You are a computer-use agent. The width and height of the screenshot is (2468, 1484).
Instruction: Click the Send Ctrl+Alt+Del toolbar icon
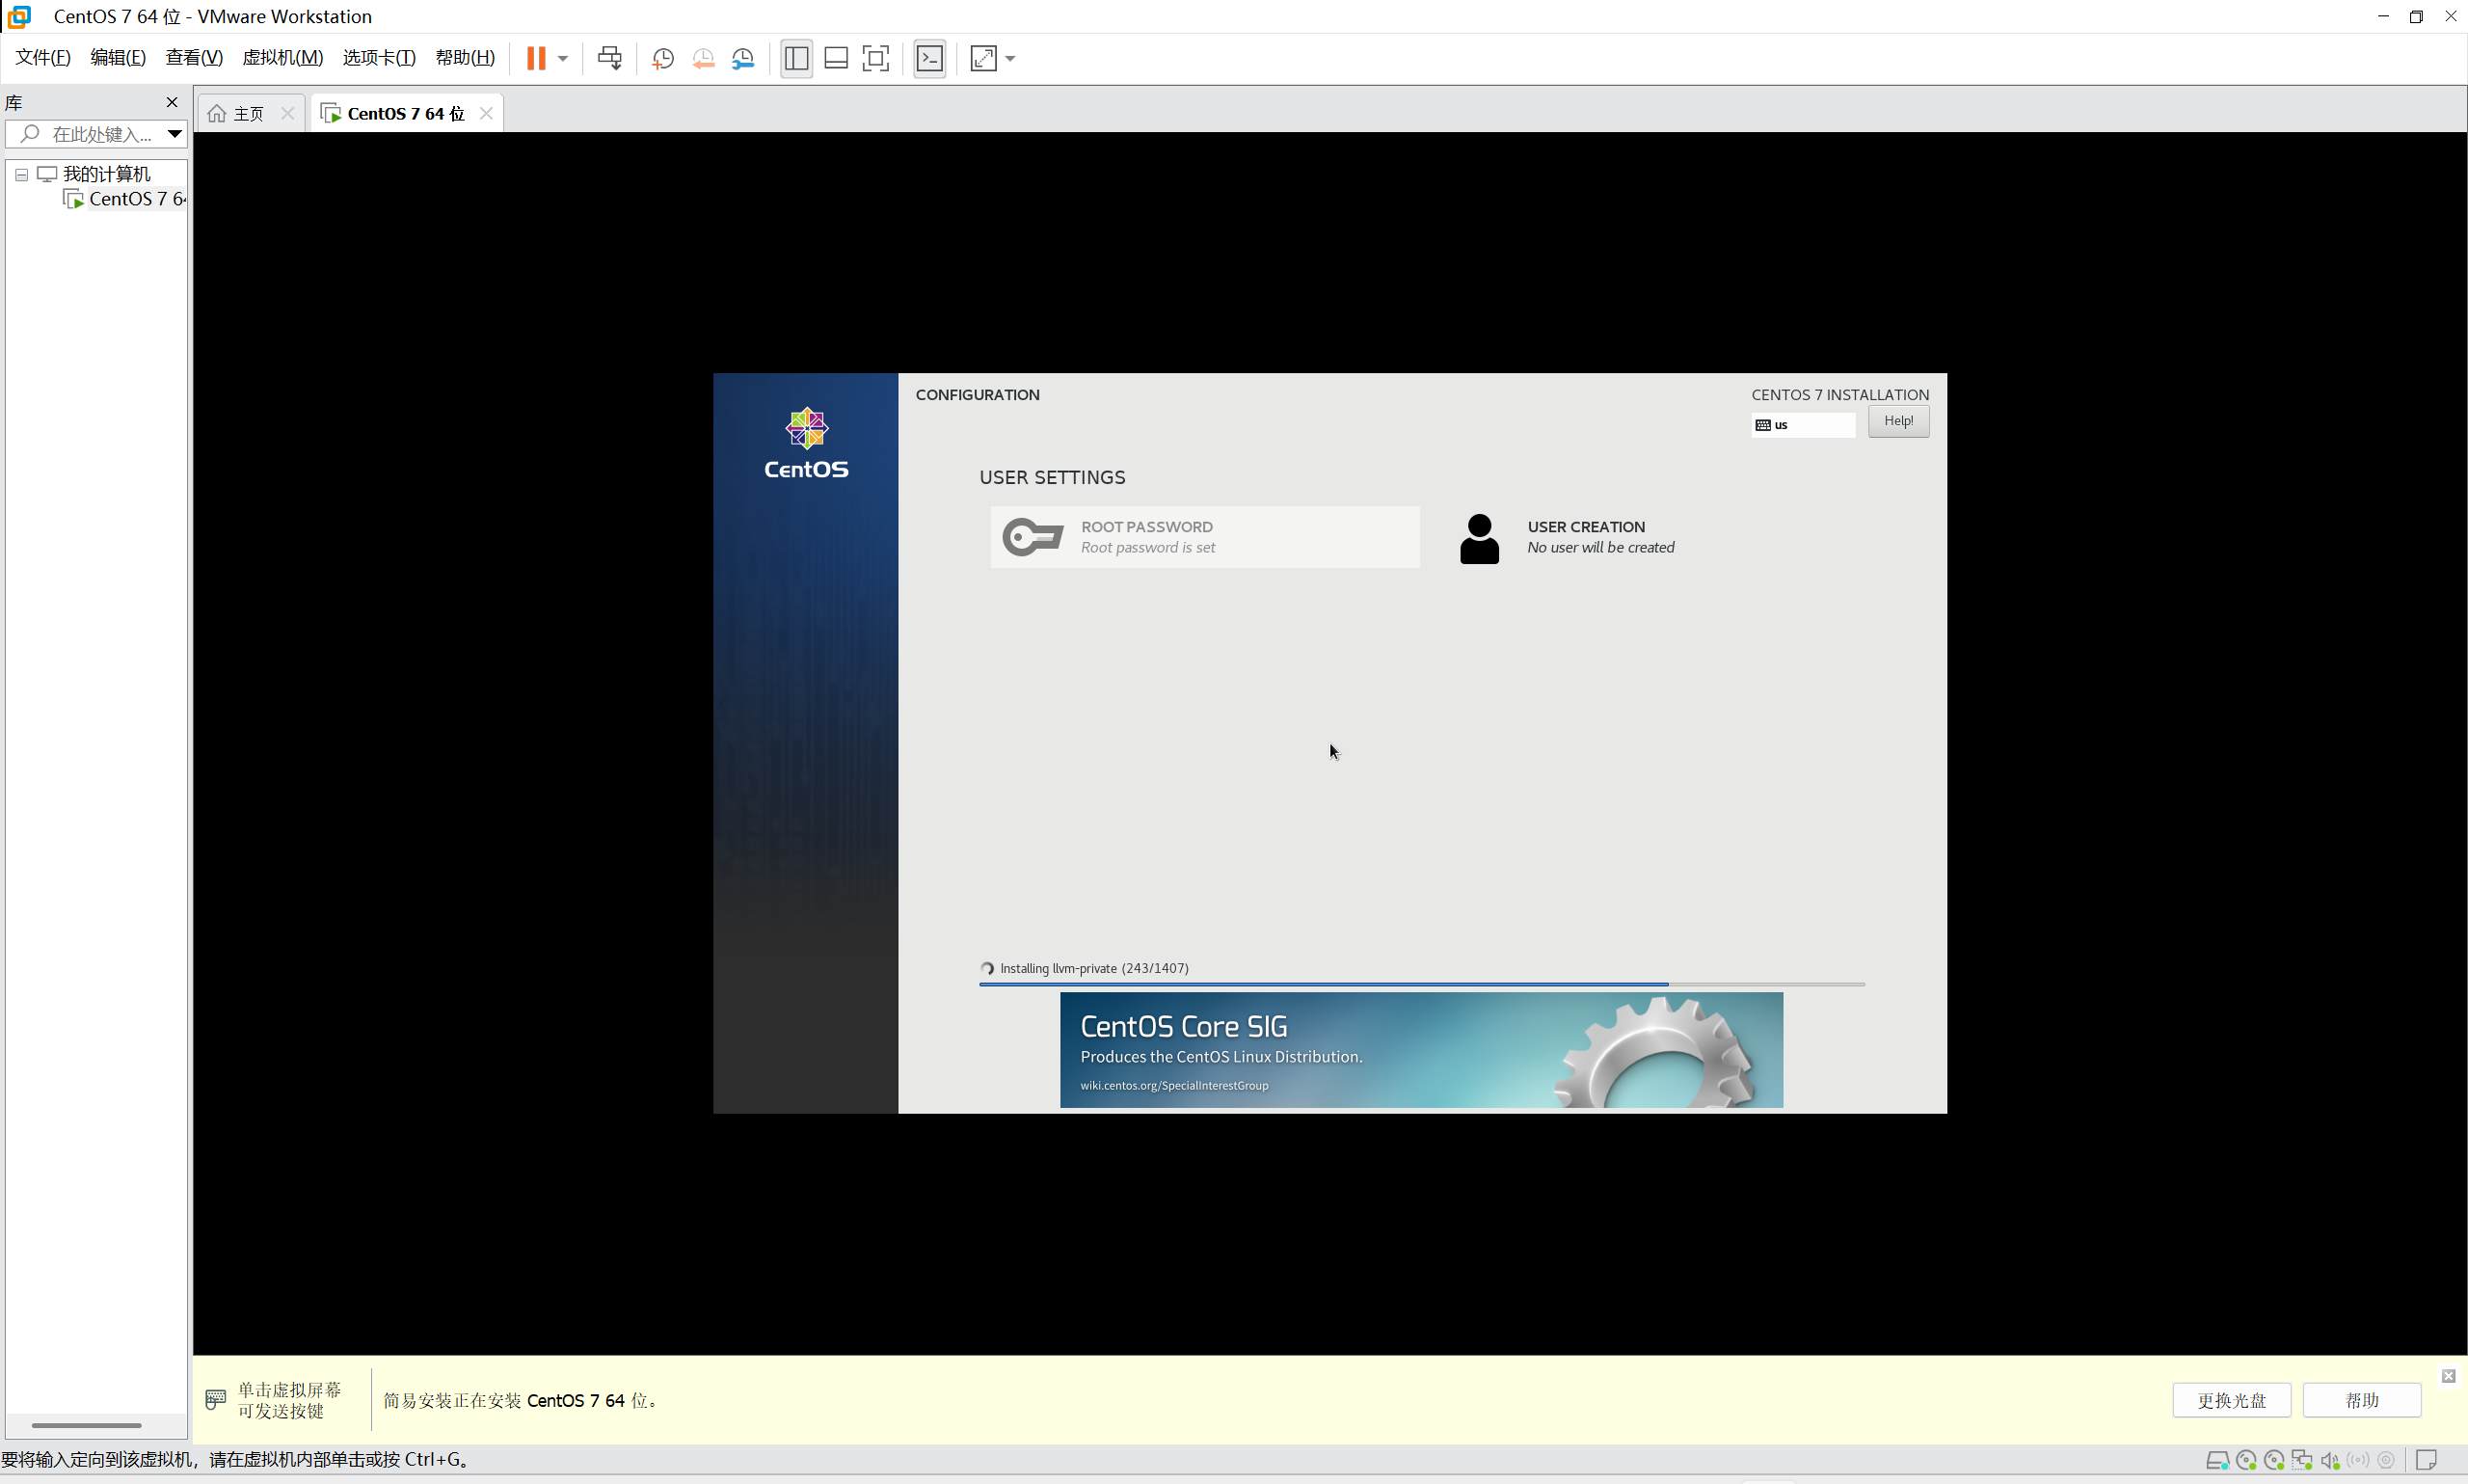coord(608,58)
